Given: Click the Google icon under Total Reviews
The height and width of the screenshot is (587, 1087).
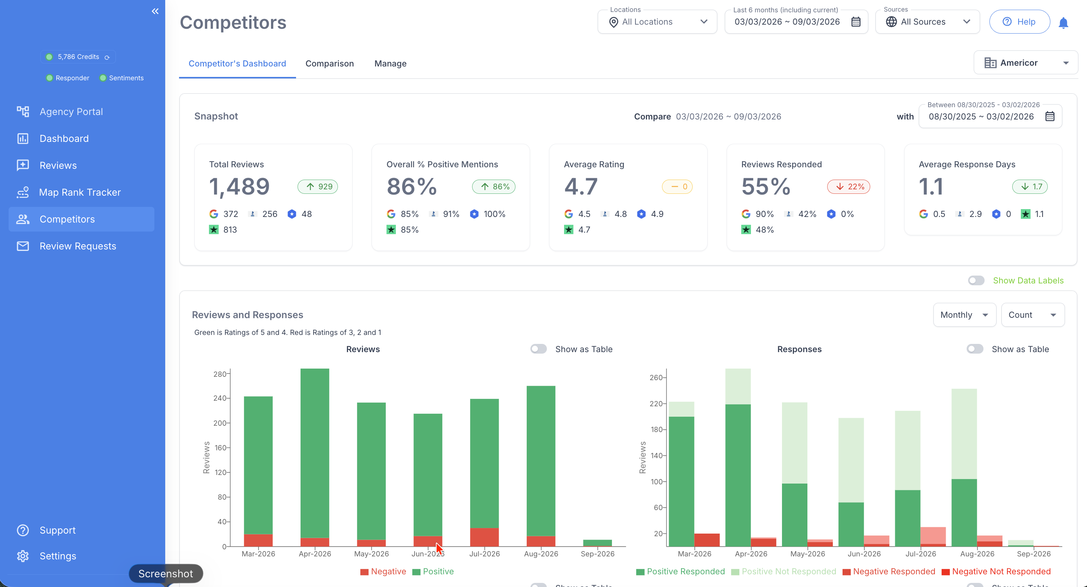Looking at the screenshot, I should (x=214, y=214).
